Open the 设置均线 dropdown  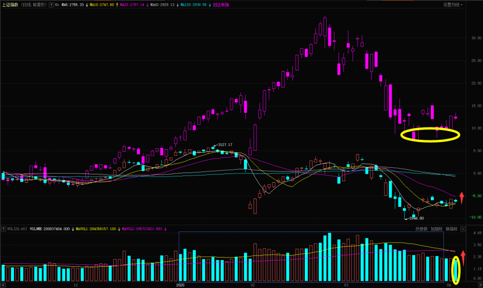(x=453, y=5)
